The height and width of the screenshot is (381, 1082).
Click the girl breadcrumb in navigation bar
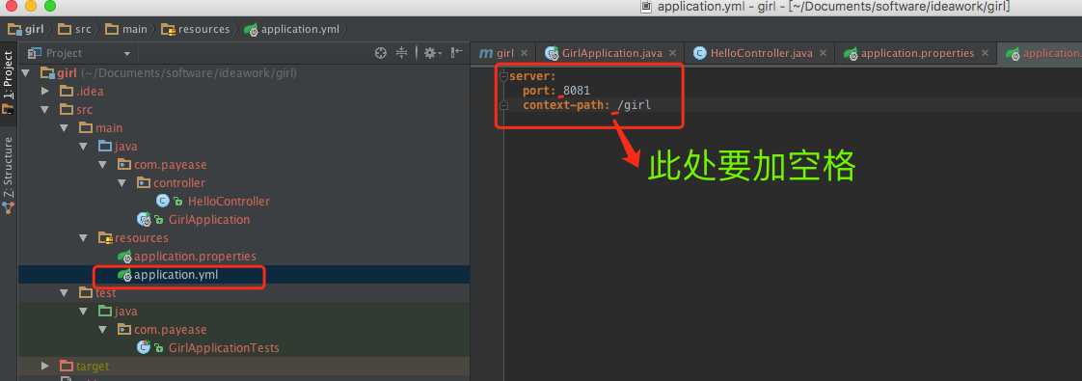tap(26, 29)
